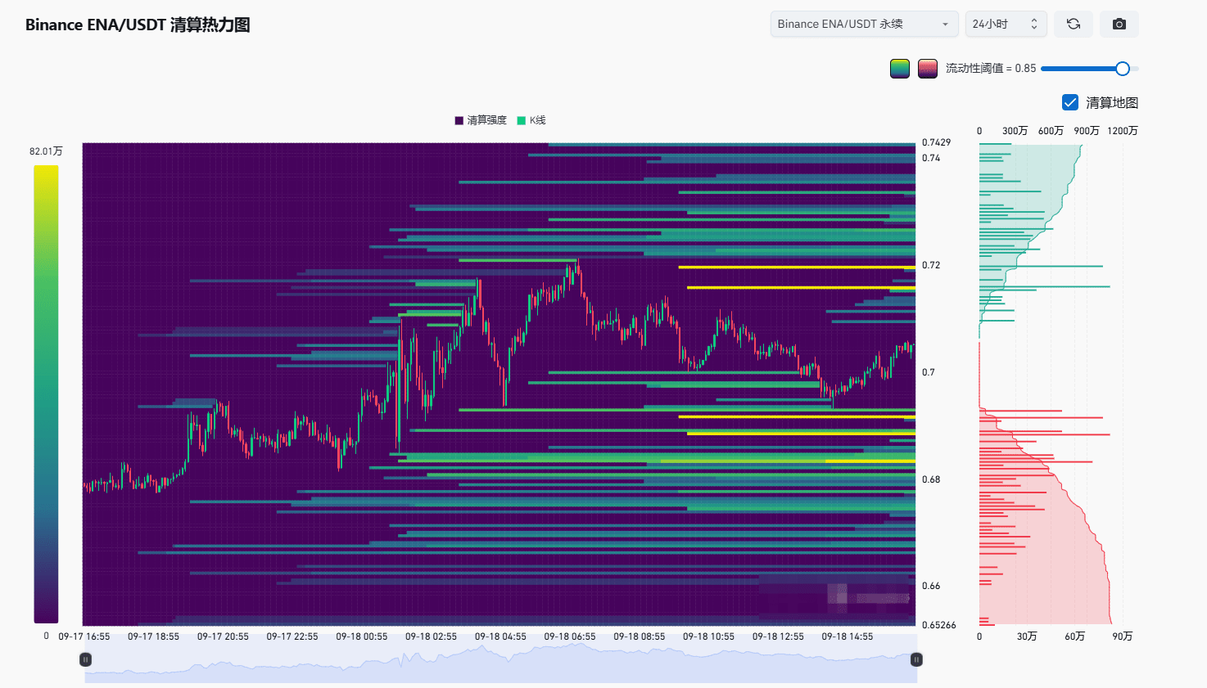
Task: Uncheck the 清算地图 checkbox
Action: 1069,102
